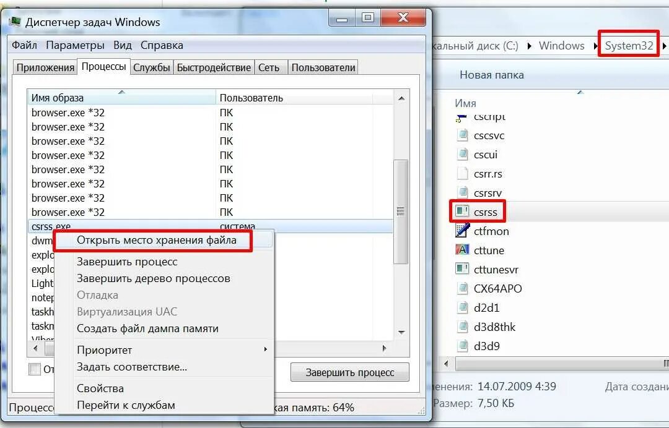Select the d3d8thk file name
Screen dimensions: 669x428
pos(494,327)
